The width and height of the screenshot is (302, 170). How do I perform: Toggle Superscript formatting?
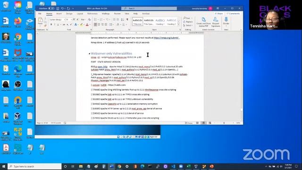click(x=71, y=25)
